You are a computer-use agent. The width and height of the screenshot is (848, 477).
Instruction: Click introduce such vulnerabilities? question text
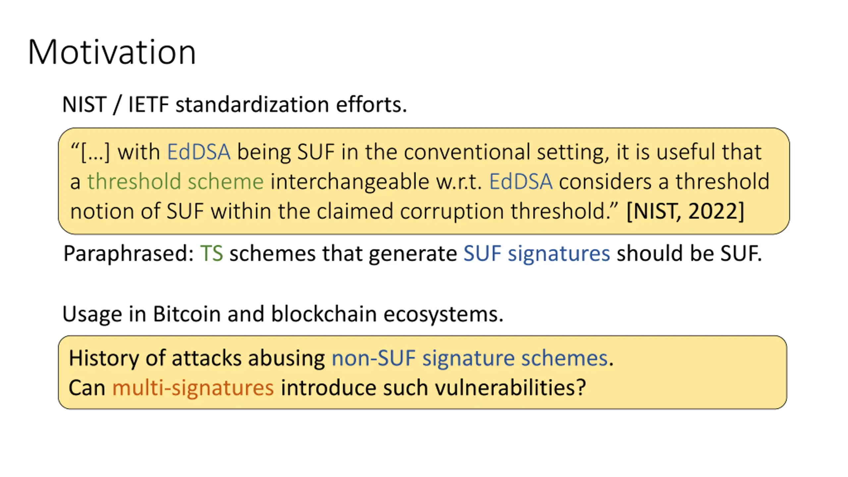[434, 388]
